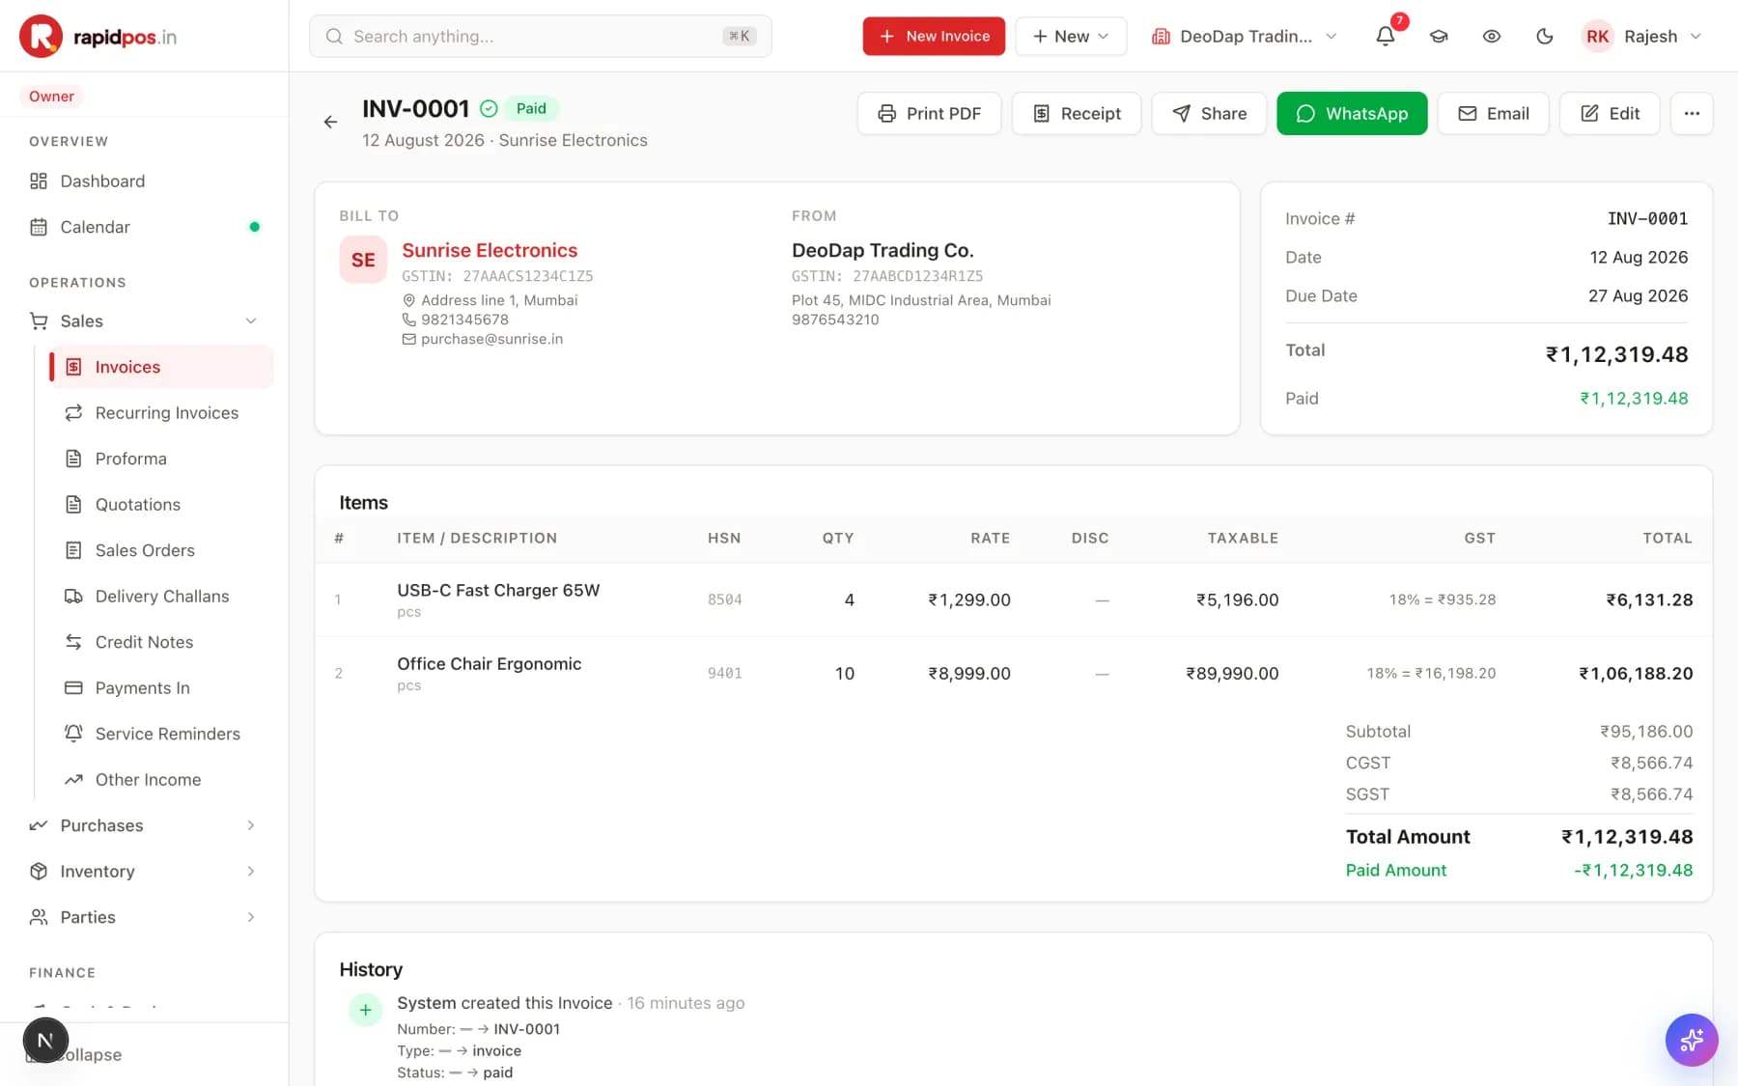Click the Delivery Challans truck icon
The height and width of the screenshot is (1086, 1738).
tap(73, 596)
